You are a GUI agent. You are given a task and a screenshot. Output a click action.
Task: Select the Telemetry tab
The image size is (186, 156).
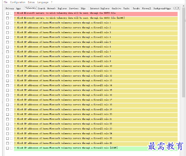pyautogui.click(x=31, y=8)
